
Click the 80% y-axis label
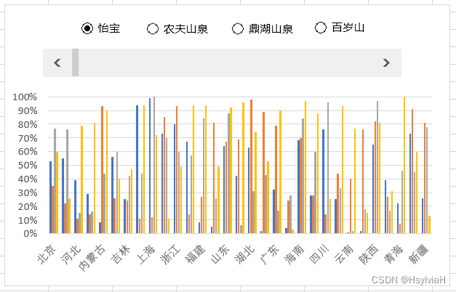[x=28, y=124]
